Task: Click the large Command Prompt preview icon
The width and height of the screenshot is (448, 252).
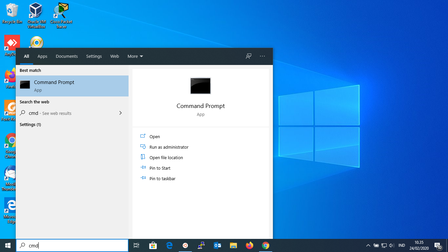Action: pos(201,86)
